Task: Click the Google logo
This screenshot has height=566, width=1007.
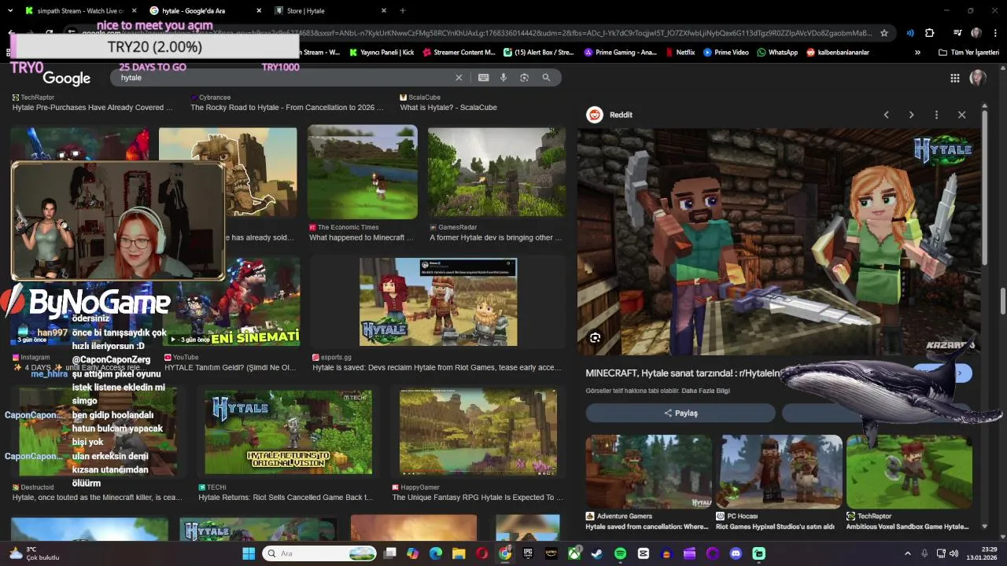Action: 66,78
